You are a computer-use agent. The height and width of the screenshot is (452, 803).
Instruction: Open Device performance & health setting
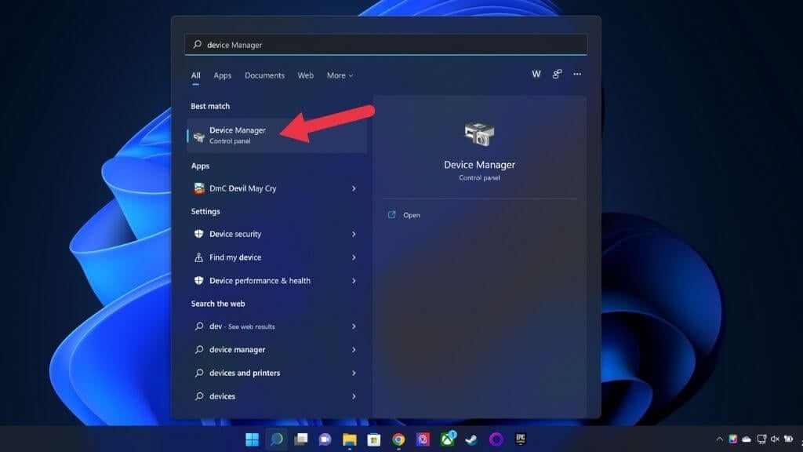pos(277,281)
